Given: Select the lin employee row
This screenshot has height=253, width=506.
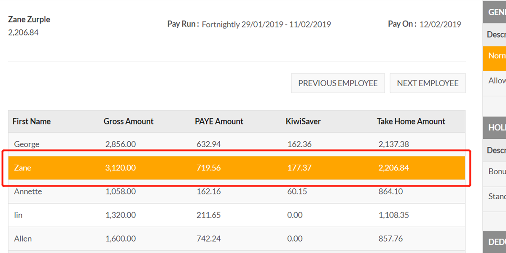Looking at the screenshot, I should 237,215.
